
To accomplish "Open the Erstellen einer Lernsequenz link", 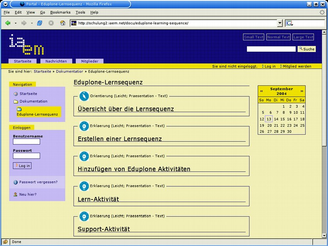I will click(120, 139).
